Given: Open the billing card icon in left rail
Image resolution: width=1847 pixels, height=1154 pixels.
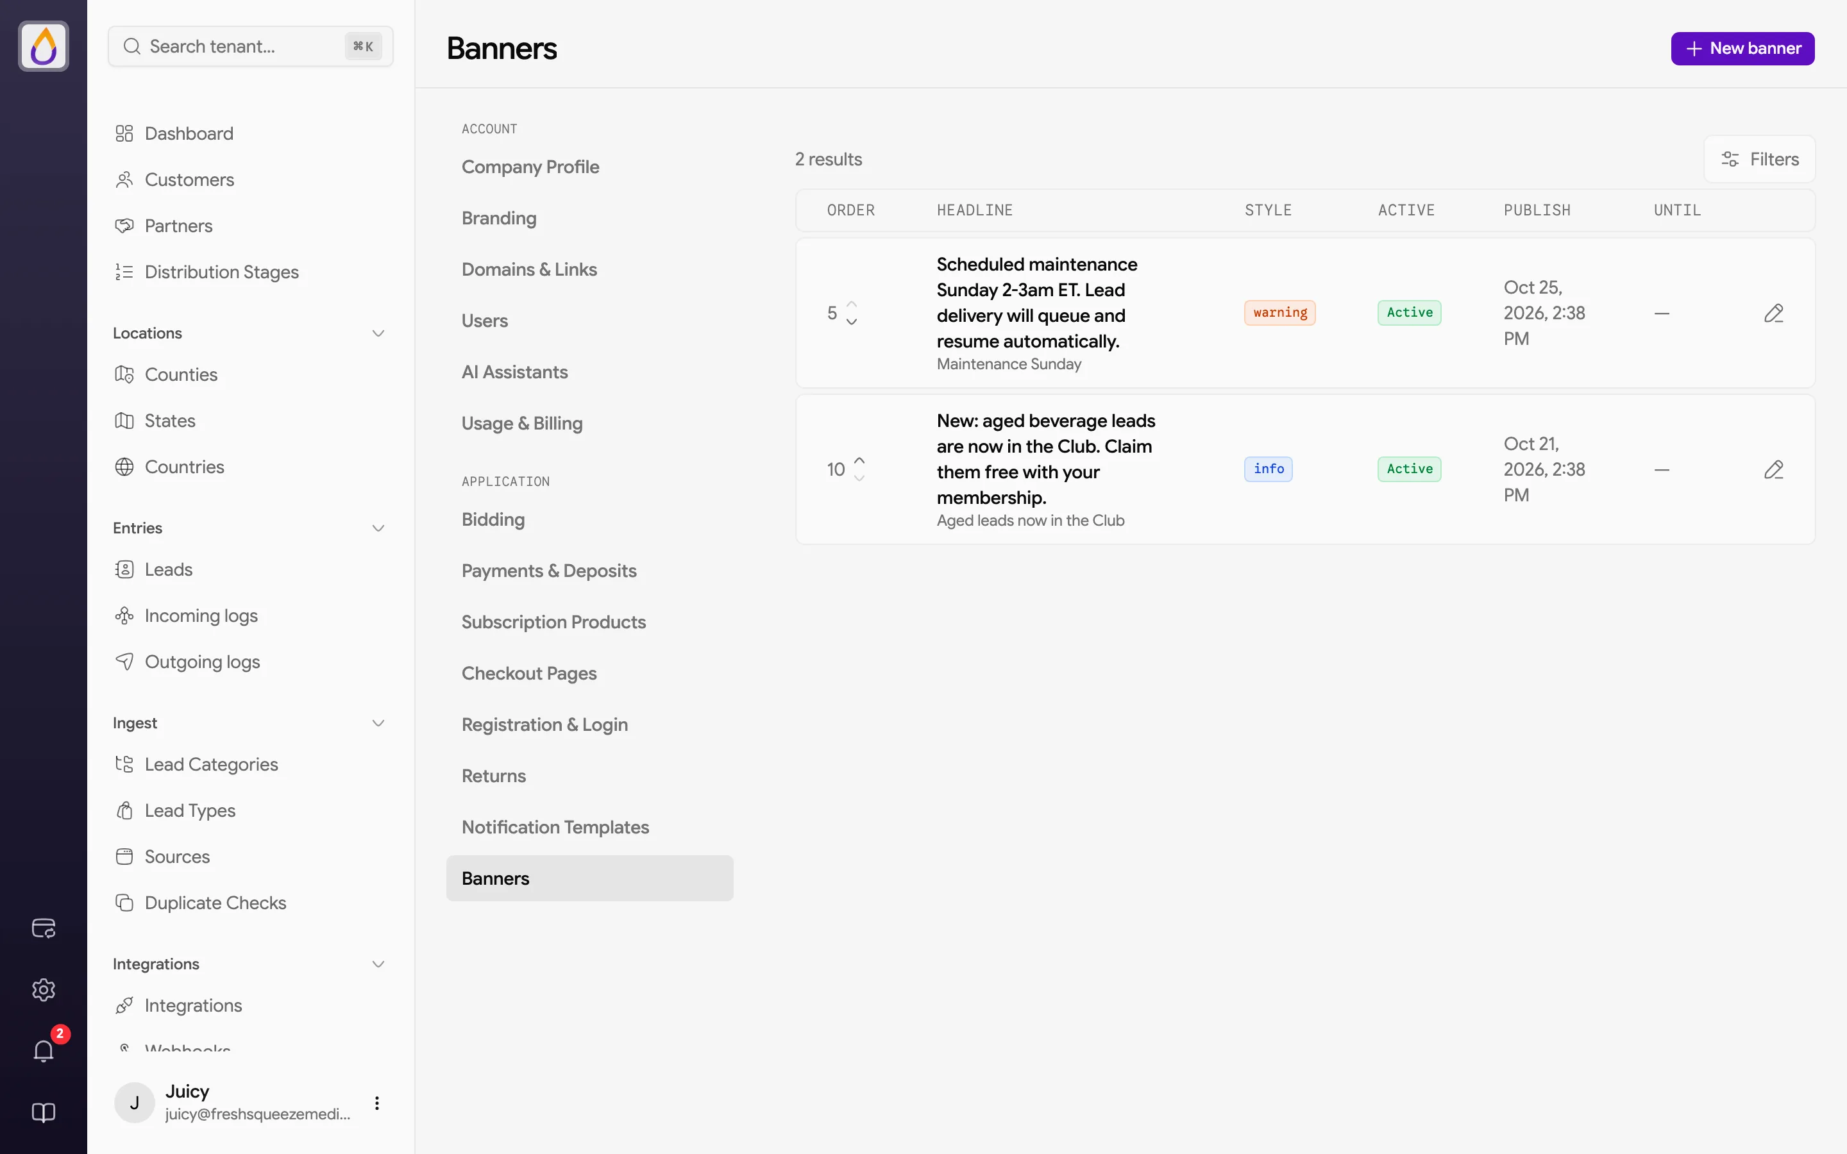Looking at the screenshot, I should pyautogui.click(x=44, y=928).
